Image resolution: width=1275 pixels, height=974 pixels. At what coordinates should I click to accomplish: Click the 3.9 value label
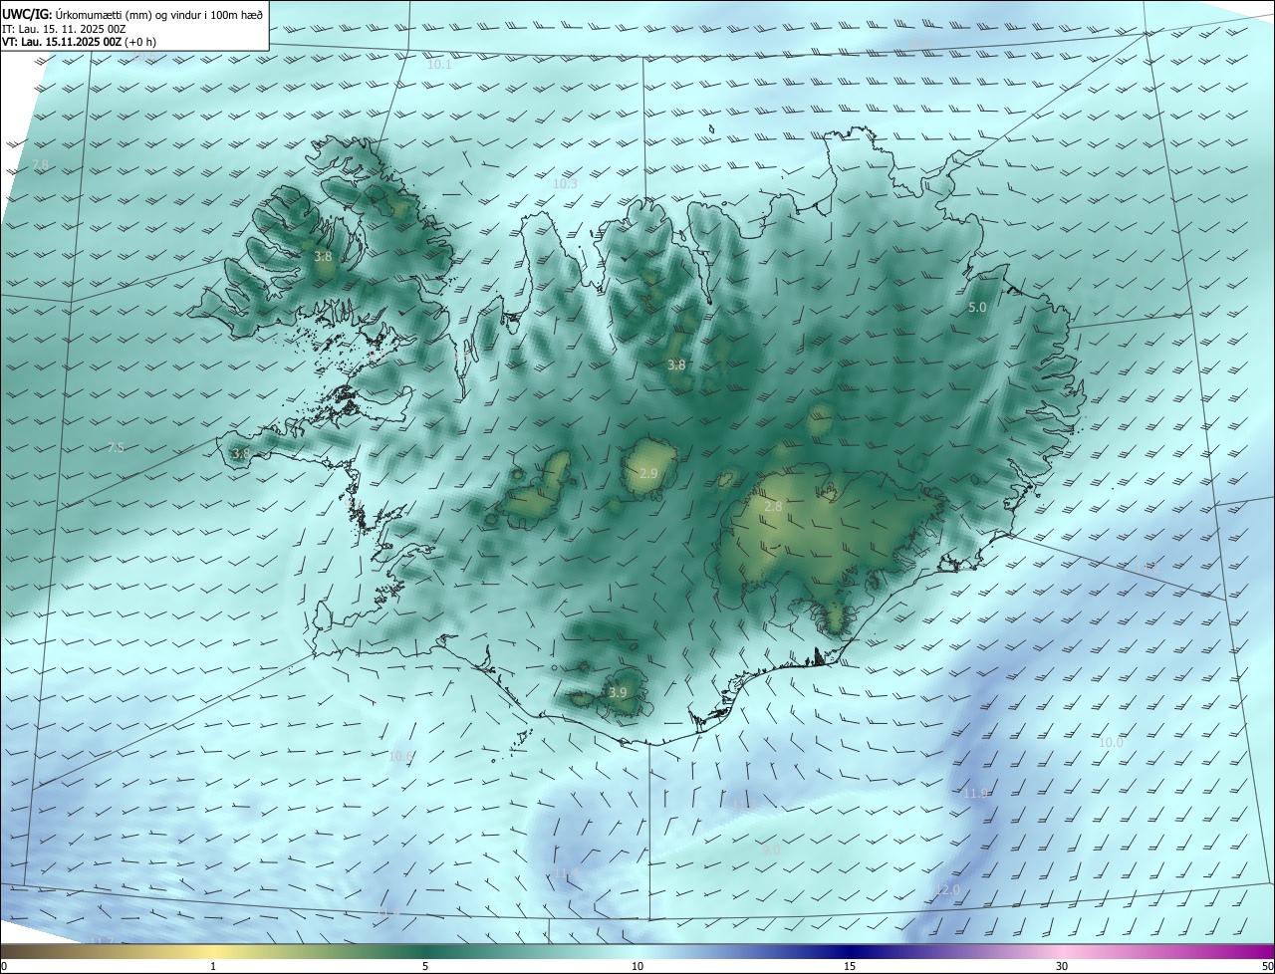coord(618,692)
